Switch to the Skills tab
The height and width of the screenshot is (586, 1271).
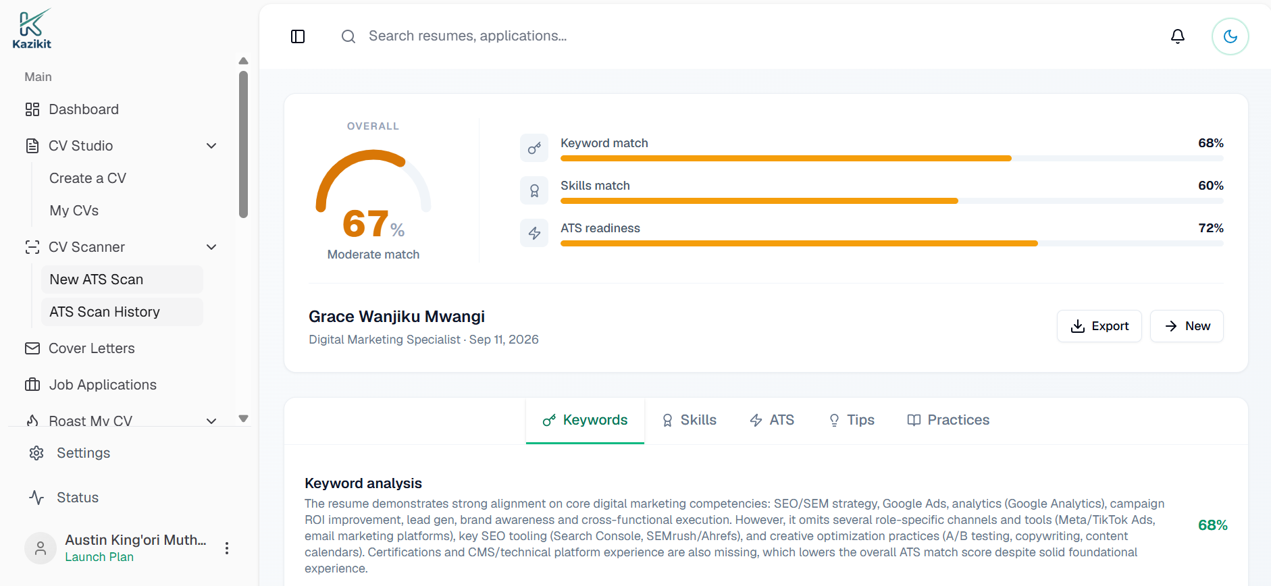click(x=689, y=421)
